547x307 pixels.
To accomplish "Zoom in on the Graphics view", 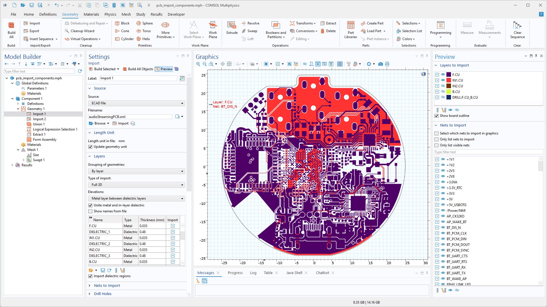I will (x=198, y=64).
